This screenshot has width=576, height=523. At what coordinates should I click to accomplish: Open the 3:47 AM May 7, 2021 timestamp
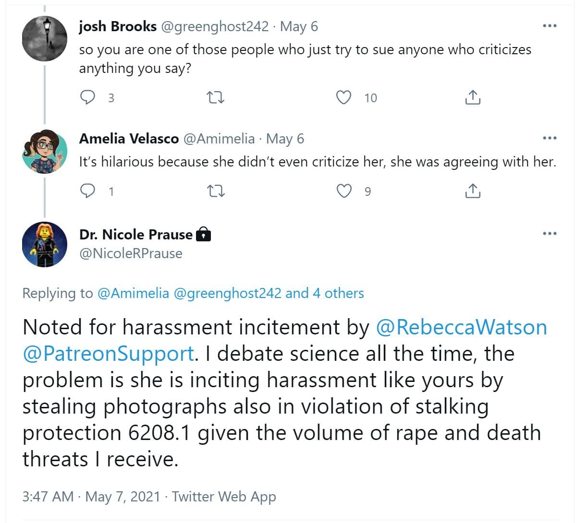(x=91, y=496)
